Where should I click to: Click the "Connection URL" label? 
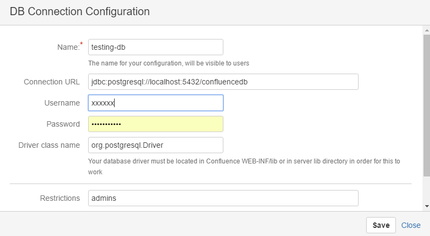coord(52,82)
